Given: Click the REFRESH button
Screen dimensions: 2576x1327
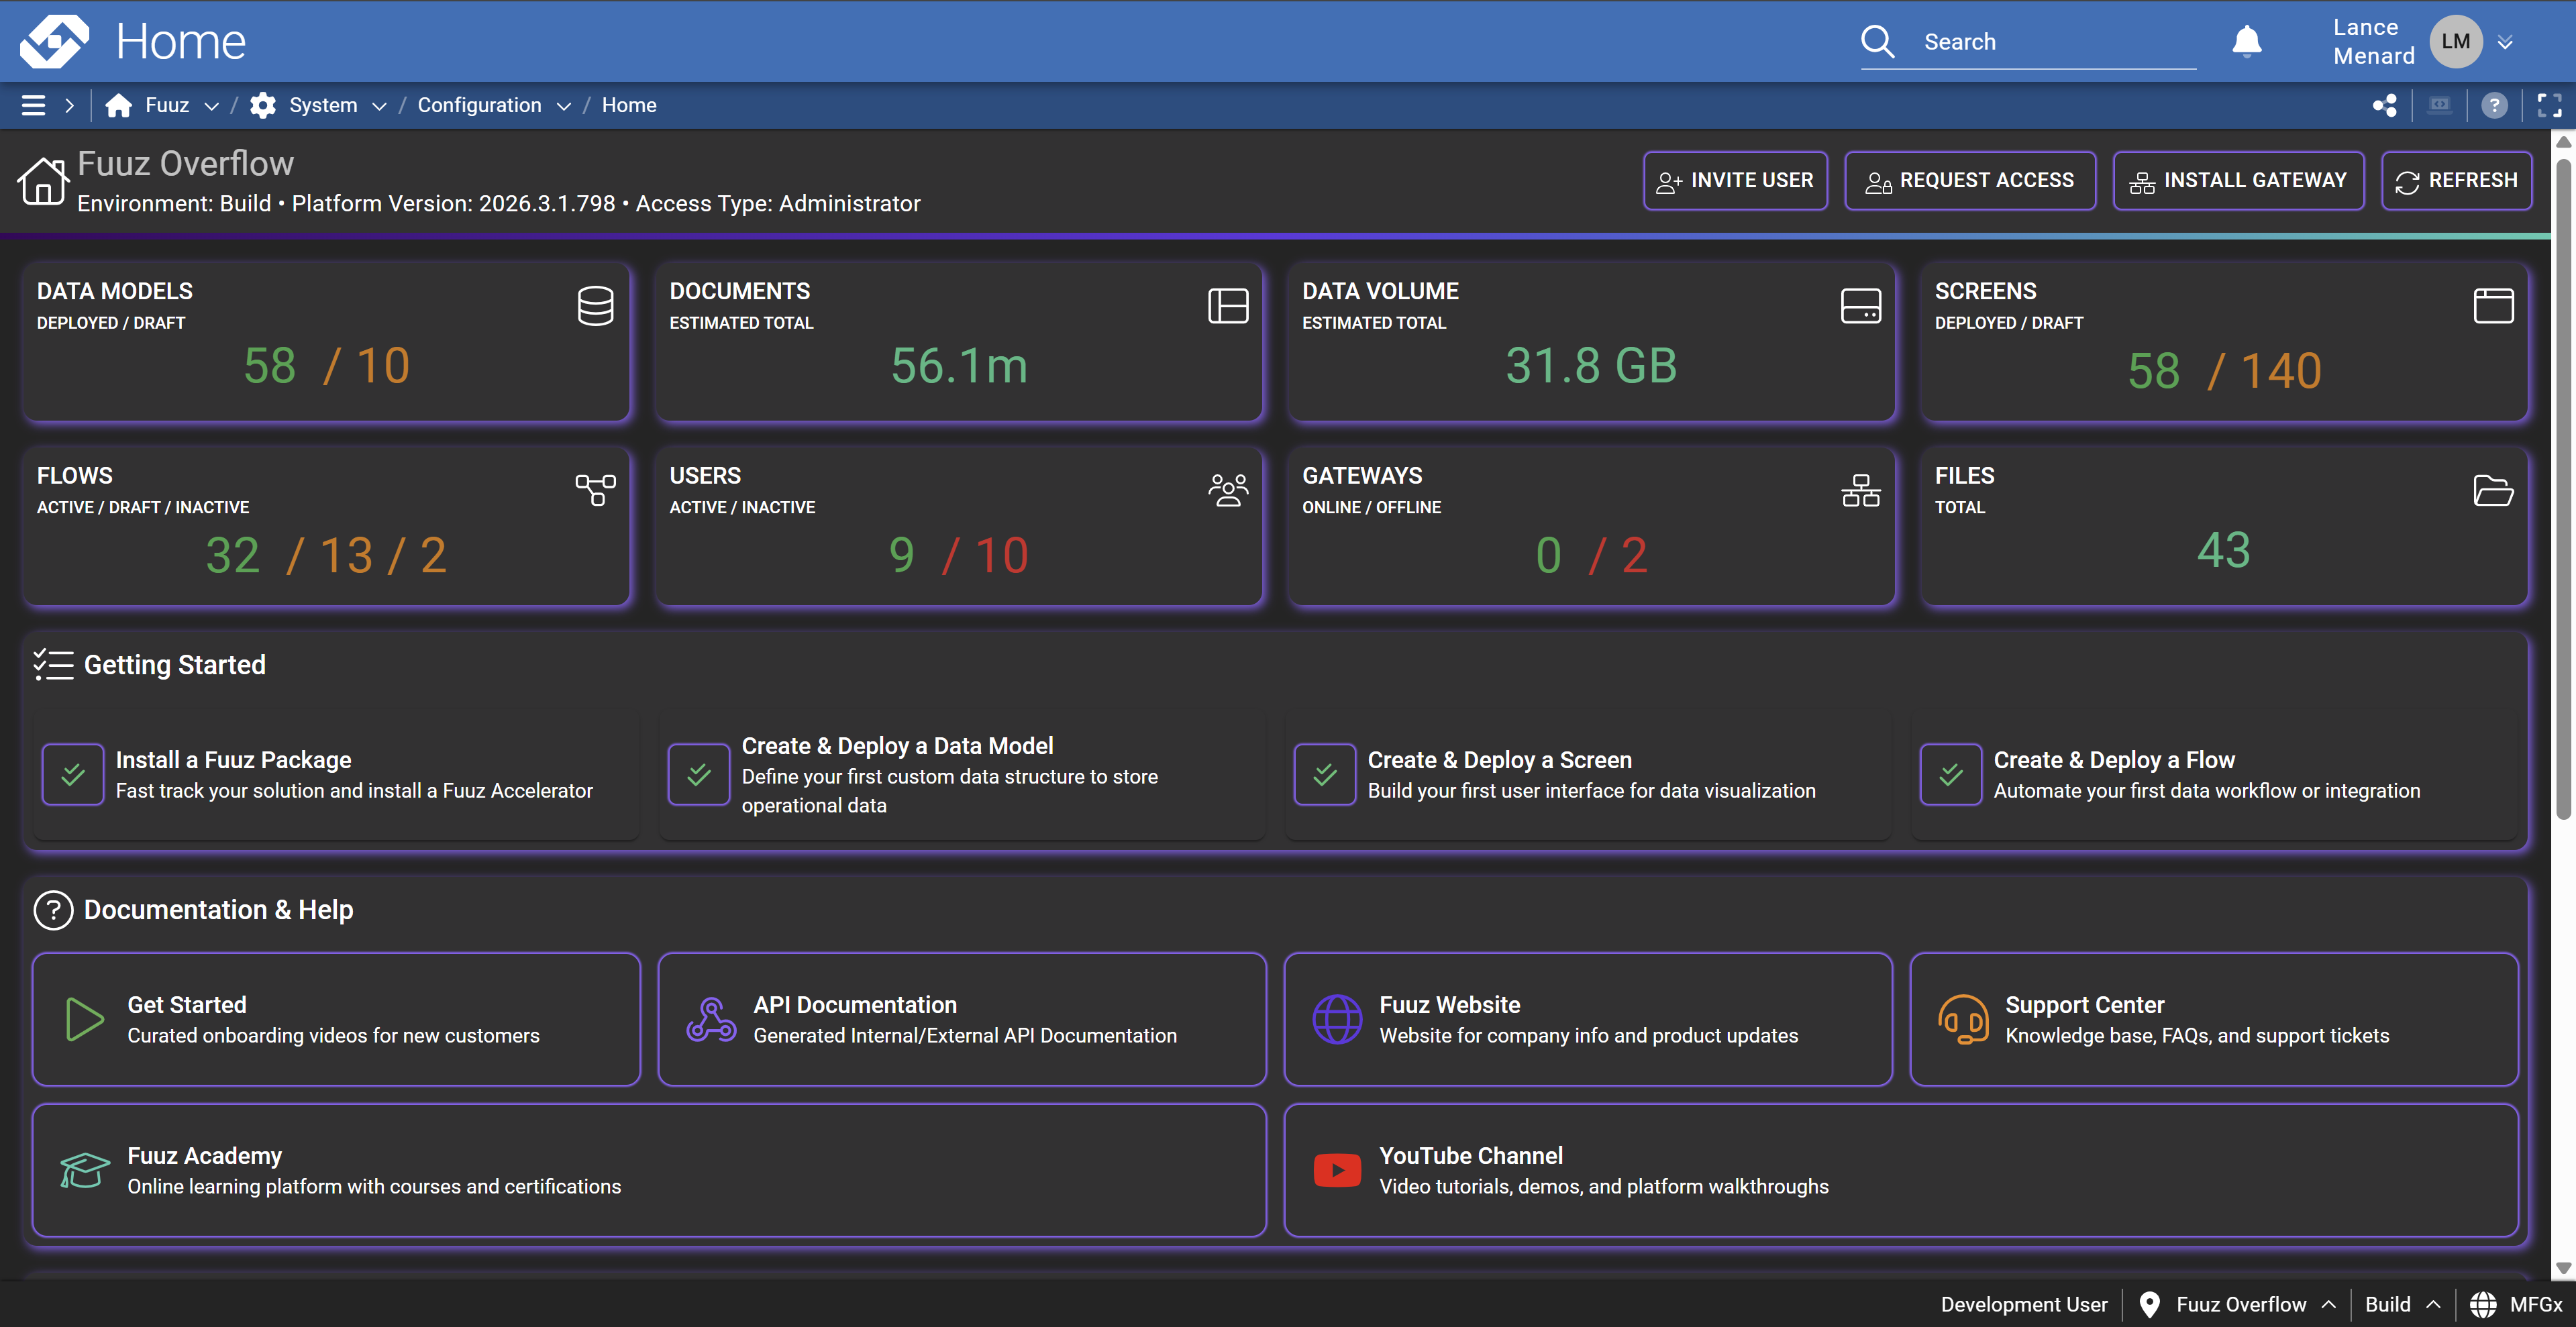Looking at the screenshot, I should [x=2456, y=181].
